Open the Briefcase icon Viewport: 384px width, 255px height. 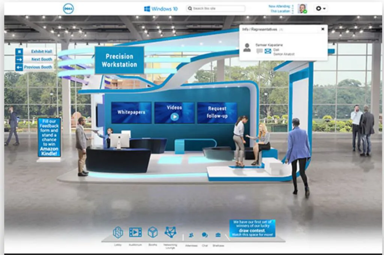(x=218, y=235)
